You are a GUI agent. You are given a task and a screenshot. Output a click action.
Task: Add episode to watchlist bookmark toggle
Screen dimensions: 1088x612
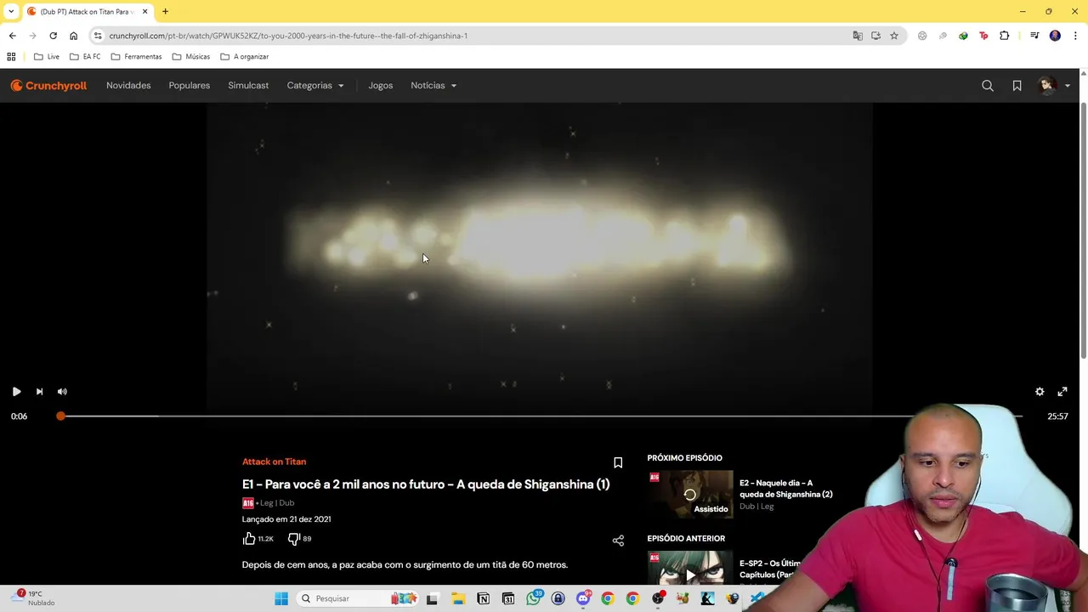tap(618, 463)
